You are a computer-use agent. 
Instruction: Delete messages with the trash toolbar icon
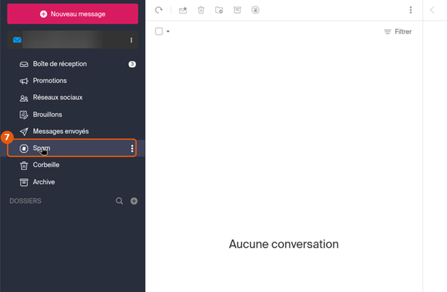tap(201, 10)
